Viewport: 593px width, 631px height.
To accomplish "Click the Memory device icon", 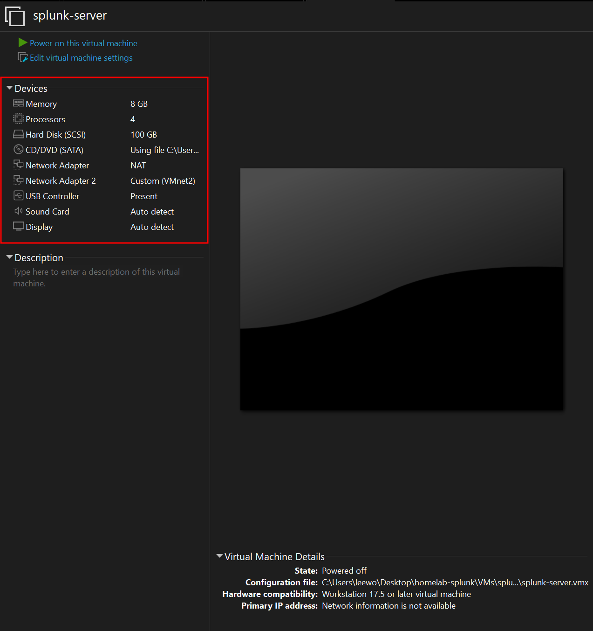I will (x=19, y=103).
